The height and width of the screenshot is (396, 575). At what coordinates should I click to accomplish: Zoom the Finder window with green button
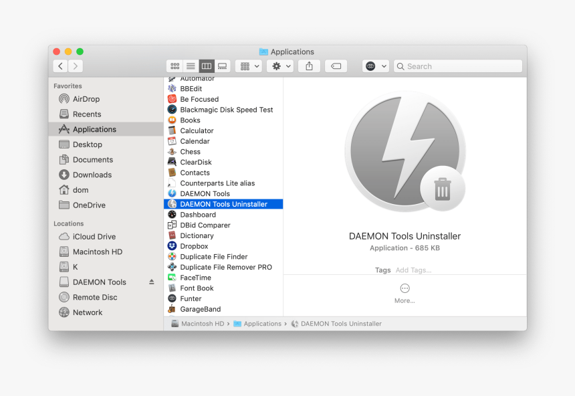click(x=80, y=52)
